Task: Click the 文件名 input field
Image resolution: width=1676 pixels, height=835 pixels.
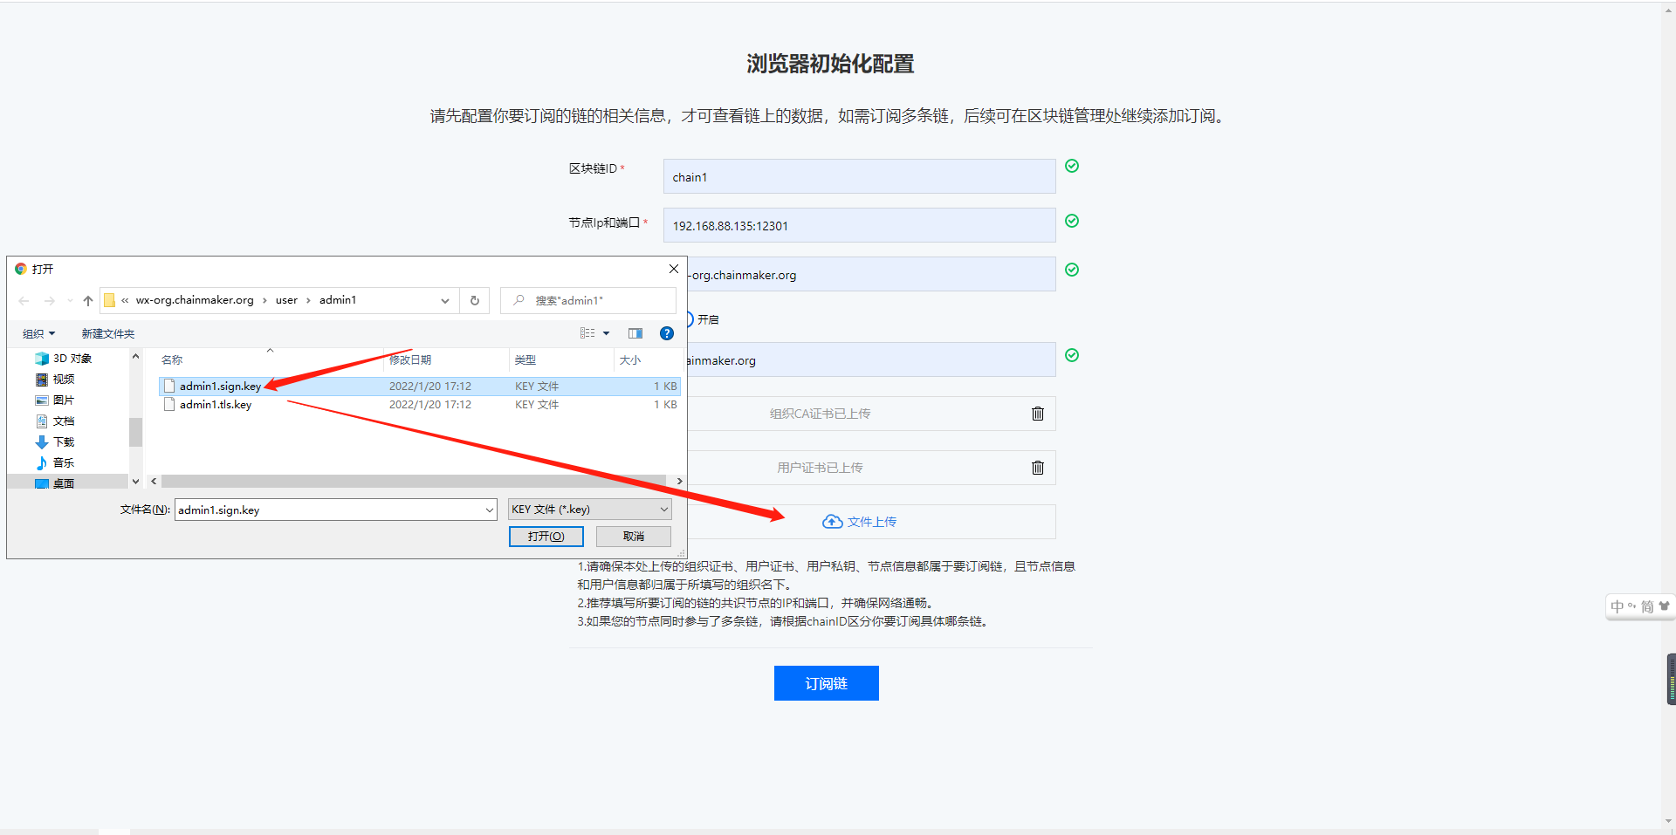Action: pos(329,510)
